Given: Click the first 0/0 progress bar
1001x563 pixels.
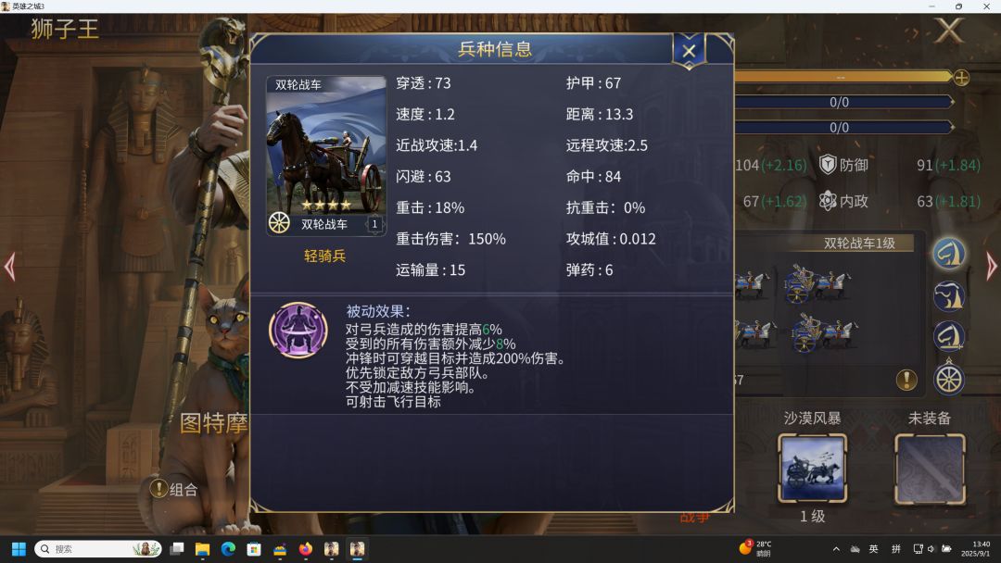Looking at the screenshot, I should [843, 102].
